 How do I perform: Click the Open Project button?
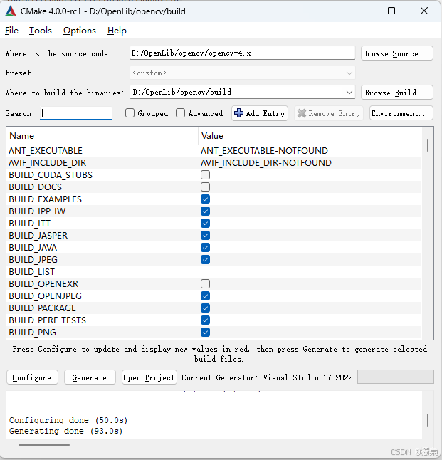(x=149, y=377)
